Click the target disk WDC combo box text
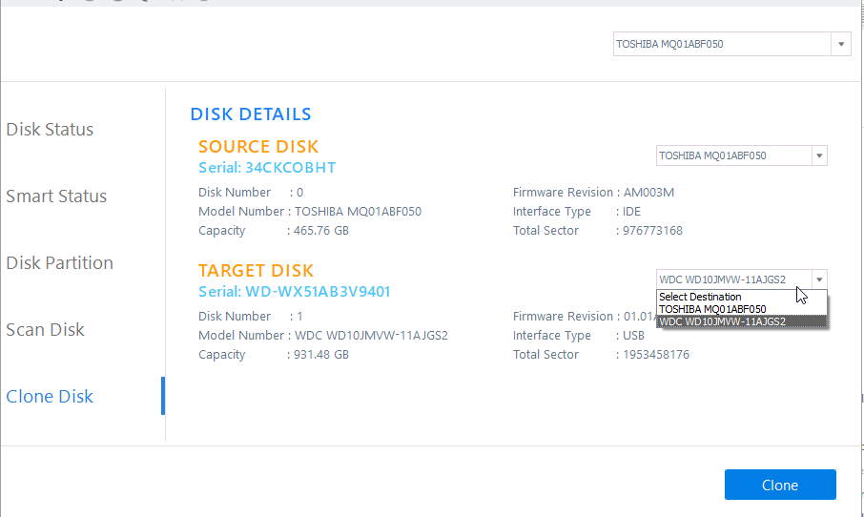 [732, 279]
